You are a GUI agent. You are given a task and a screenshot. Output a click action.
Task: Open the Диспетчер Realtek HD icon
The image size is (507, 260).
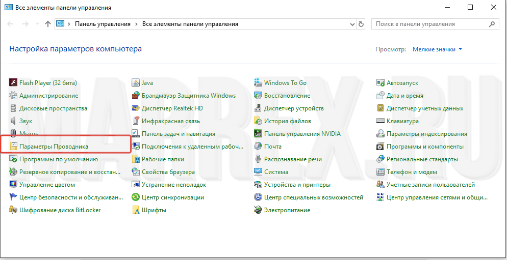(x=136, y=108)
